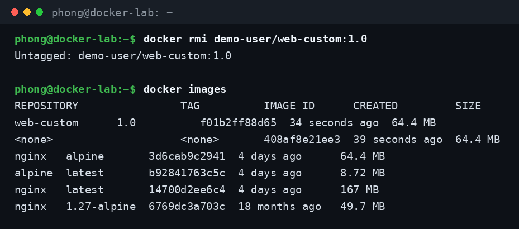Click the <none> tag entry

pos(199,140)
